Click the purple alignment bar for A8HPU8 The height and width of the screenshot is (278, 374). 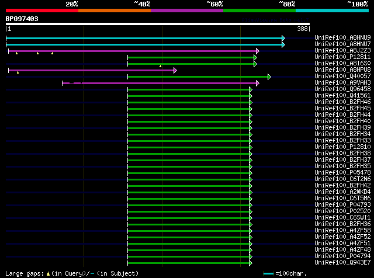[x=91, y=70]
